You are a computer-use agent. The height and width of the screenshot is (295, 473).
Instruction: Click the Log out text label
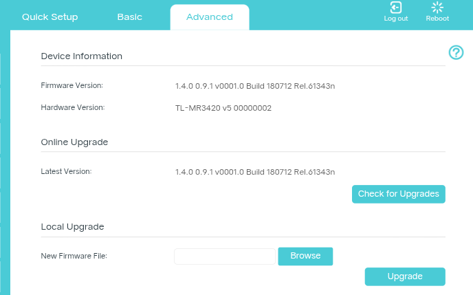tap(396, 19)
